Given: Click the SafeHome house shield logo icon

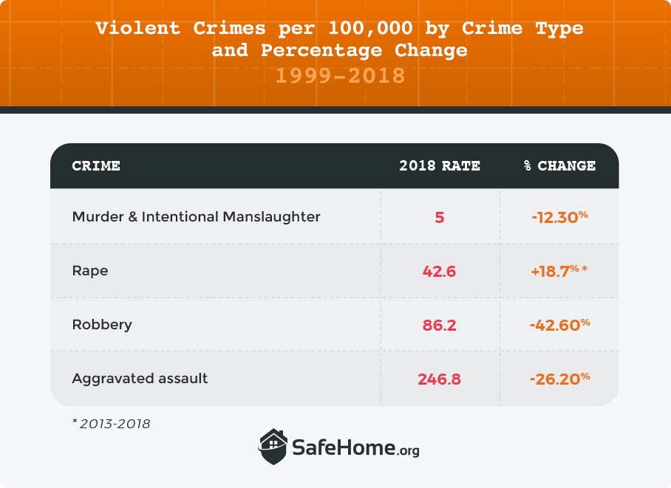Looking at the screenshot, I should tap(273, 447).
